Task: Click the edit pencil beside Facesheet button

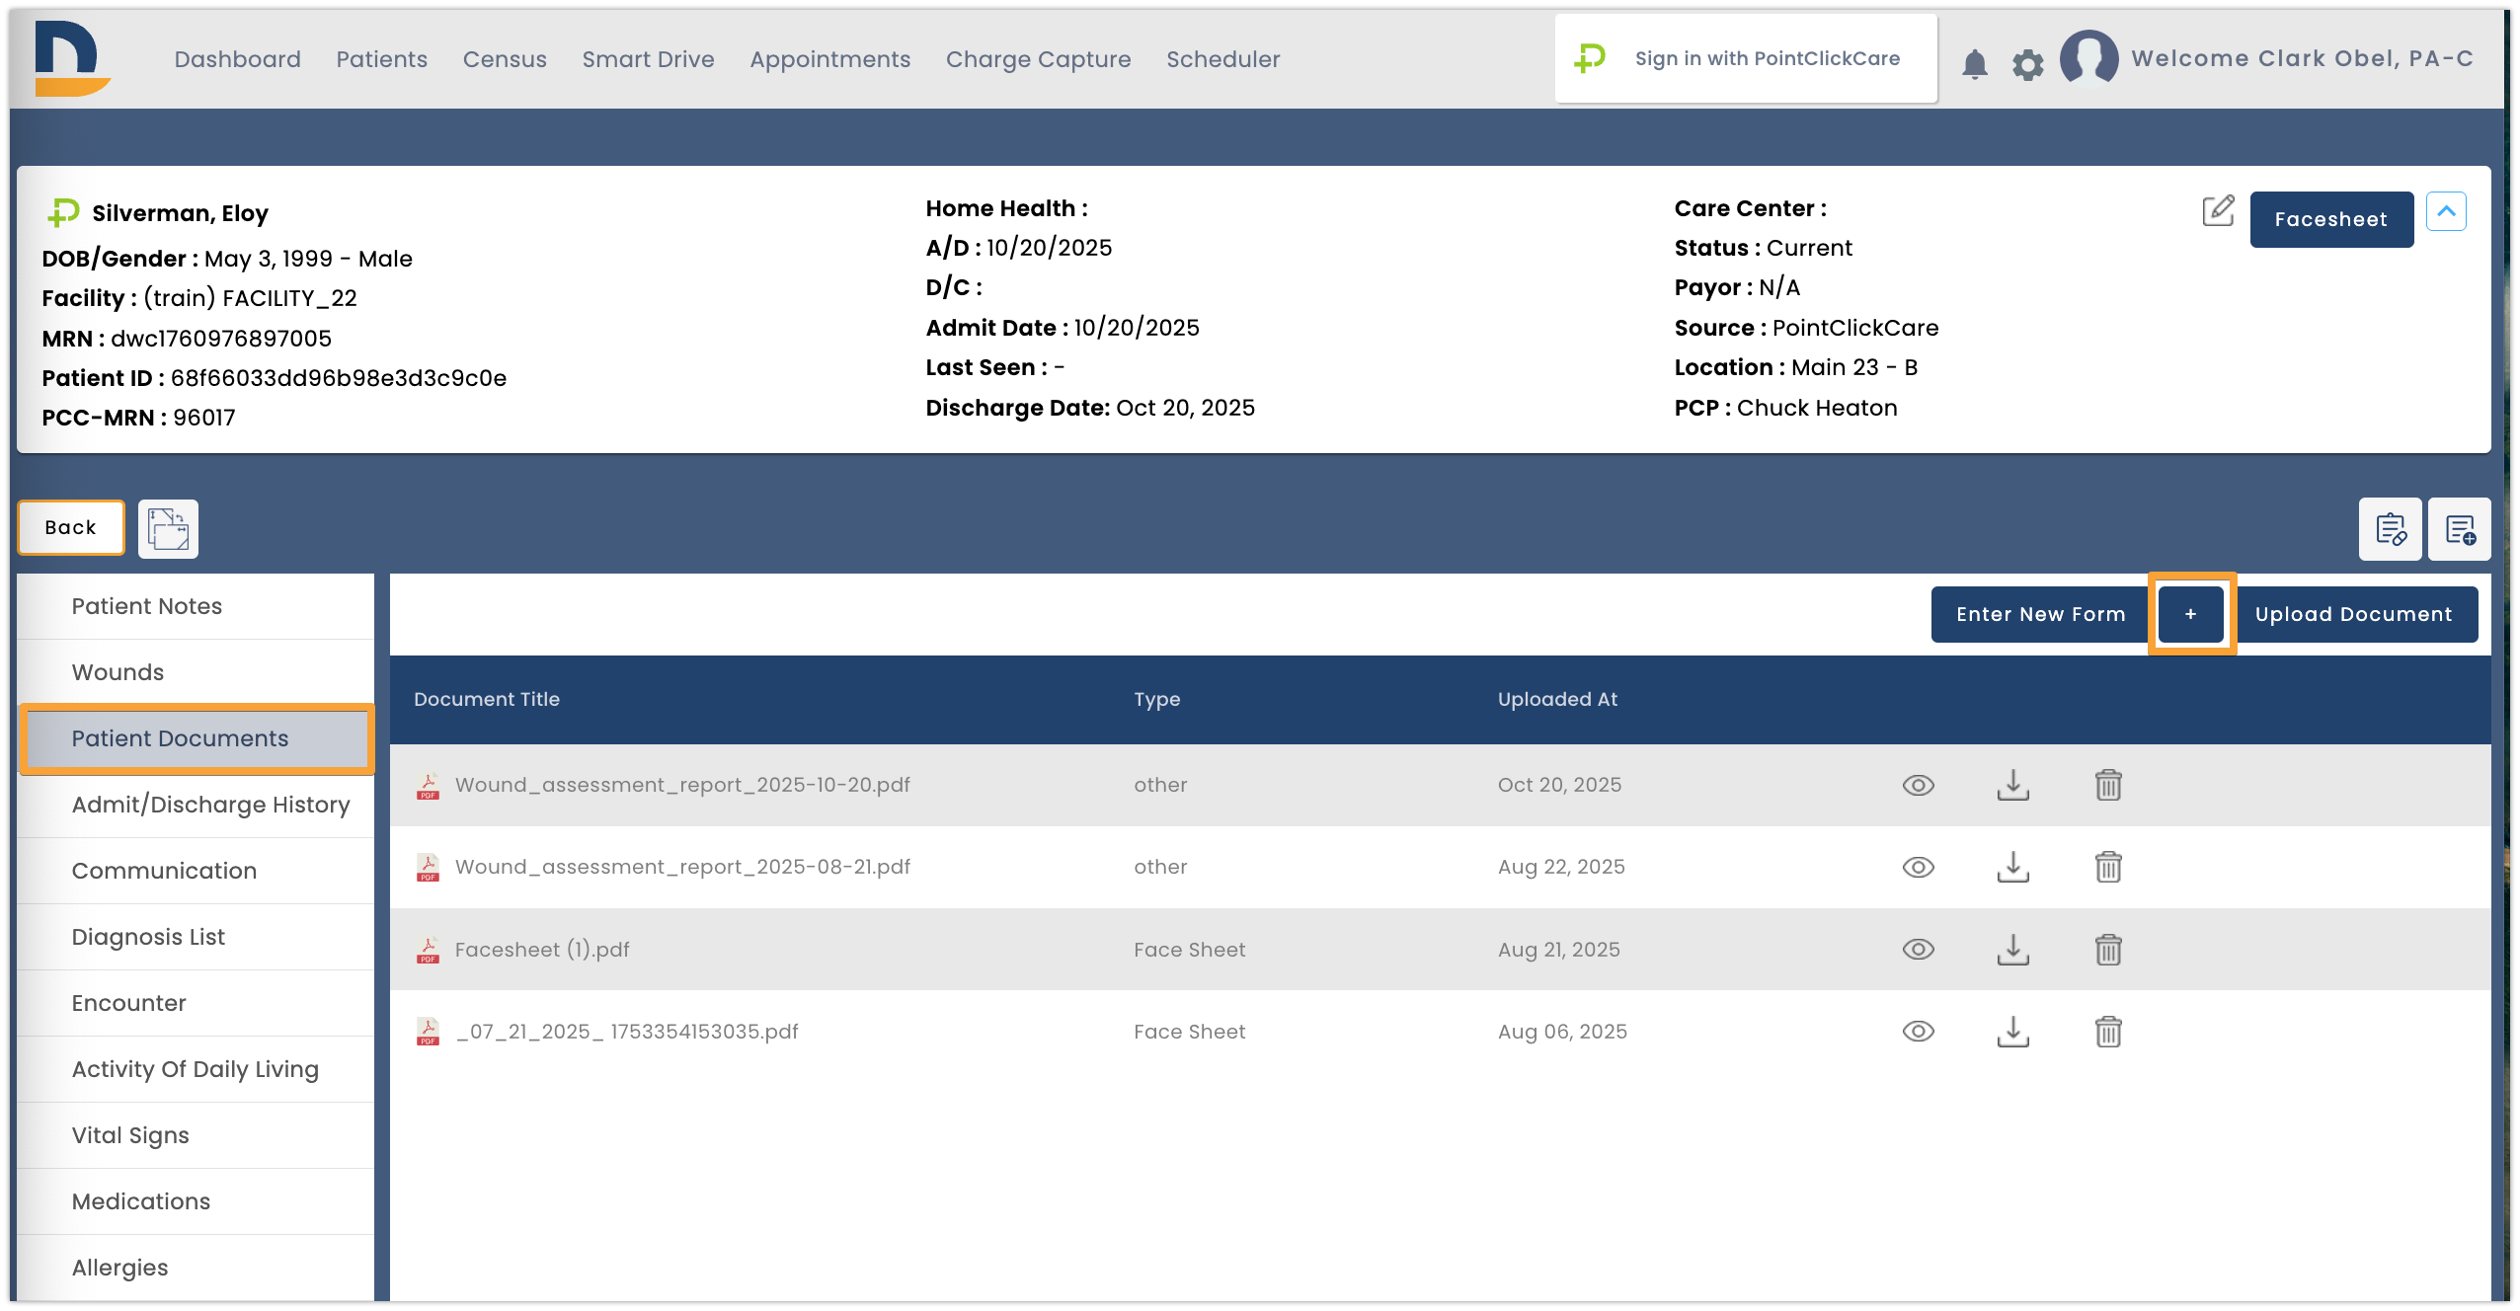Action: (2217, 209)
